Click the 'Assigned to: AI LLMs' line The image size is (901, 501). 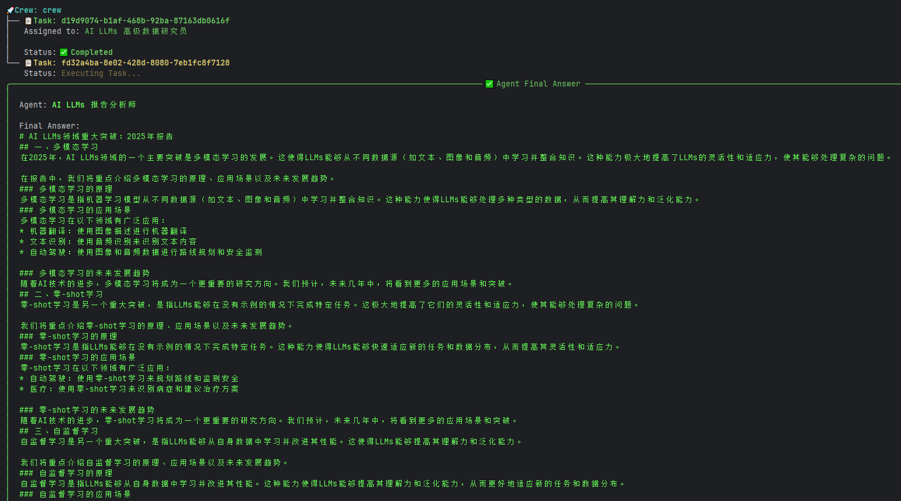[106, 31]
